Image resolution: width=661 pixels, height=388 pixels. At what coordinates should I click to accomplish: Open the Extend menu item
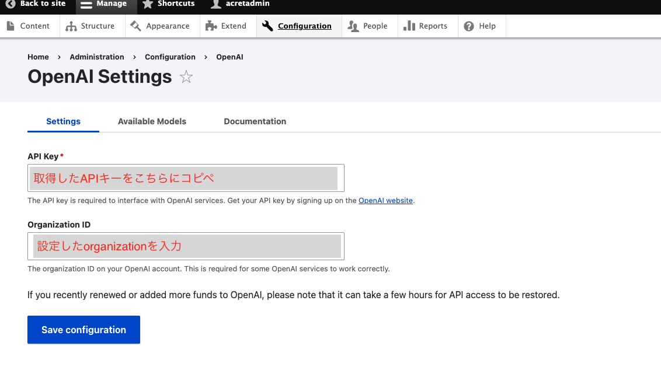click(228, 26)
